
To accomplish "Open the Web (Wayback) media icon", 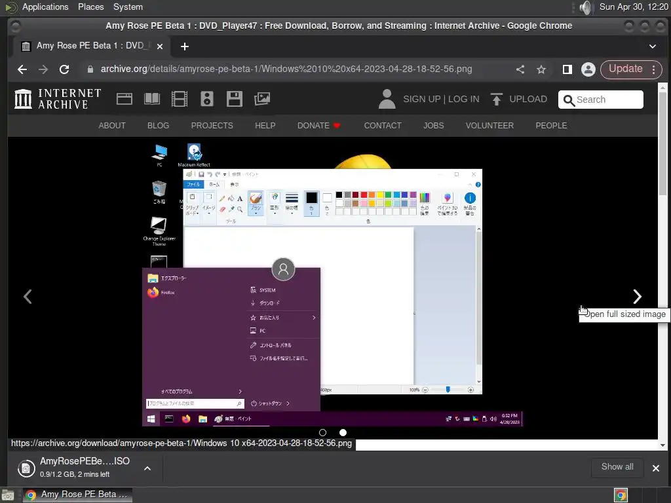I will click(124, 99).
